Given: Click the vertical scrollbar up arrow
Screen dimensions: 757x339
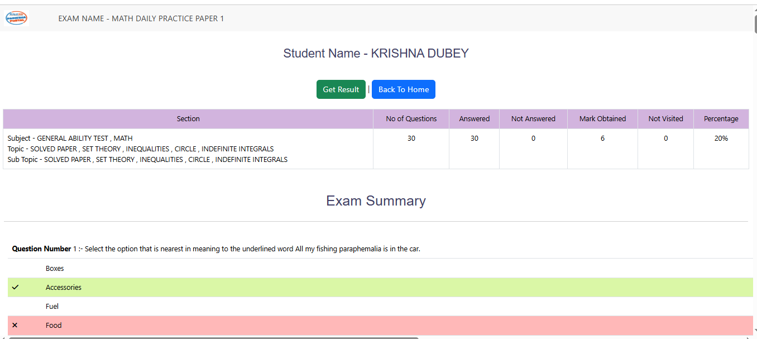Looking at the screenshot, I should [x=754, y=9].
